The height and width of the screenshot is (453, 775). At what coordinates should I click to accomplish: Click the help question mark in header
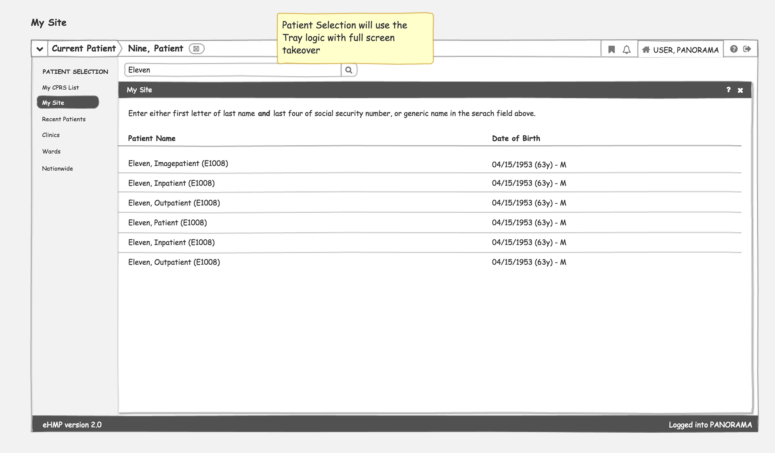click(734, 49)
